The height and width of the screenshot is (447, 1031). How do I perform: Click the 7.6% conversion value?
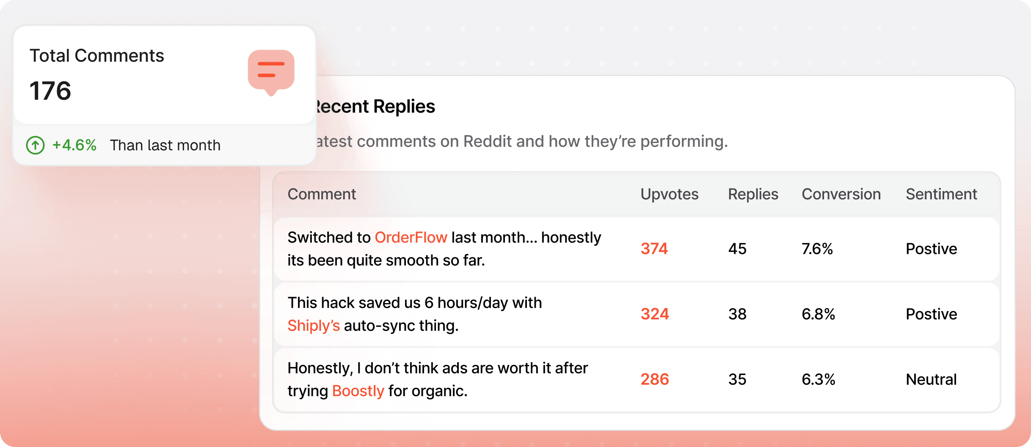pyautogui.click(x=817, y=249)
